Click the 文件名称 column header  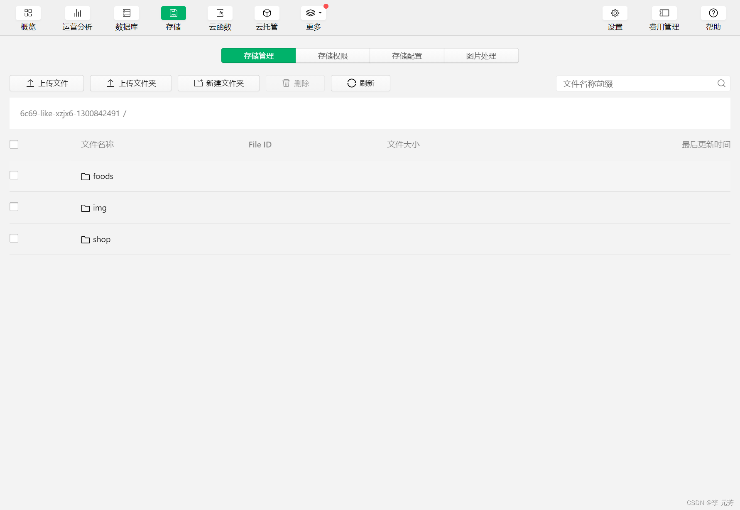point(98,145)
